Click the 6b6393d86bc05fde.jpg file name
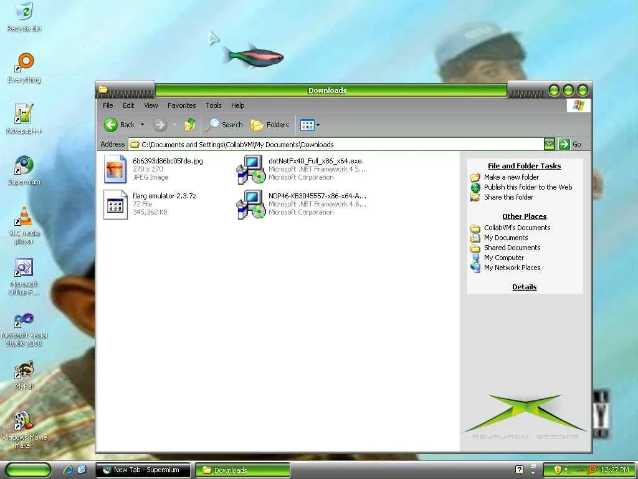This screenshot has width=638, height=479. click(x=168, y=161)
